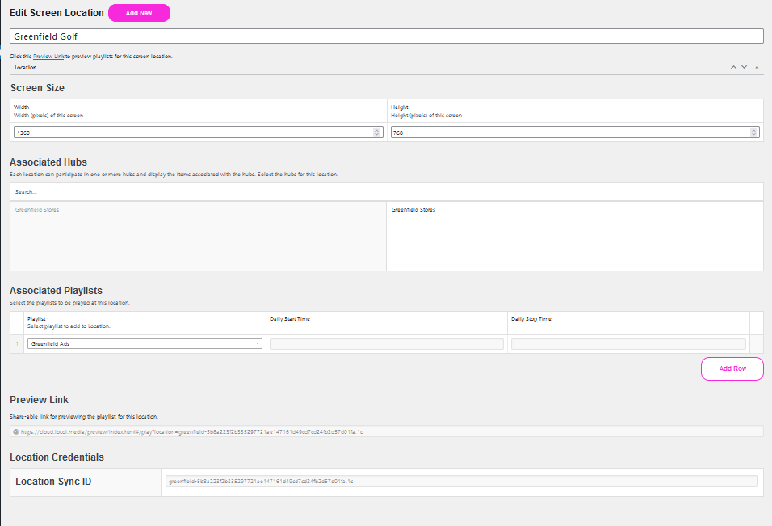This screenshot has height=526, width=772.
Task: Decrease the Width value with its stepper down arrow
Action: 378,134
